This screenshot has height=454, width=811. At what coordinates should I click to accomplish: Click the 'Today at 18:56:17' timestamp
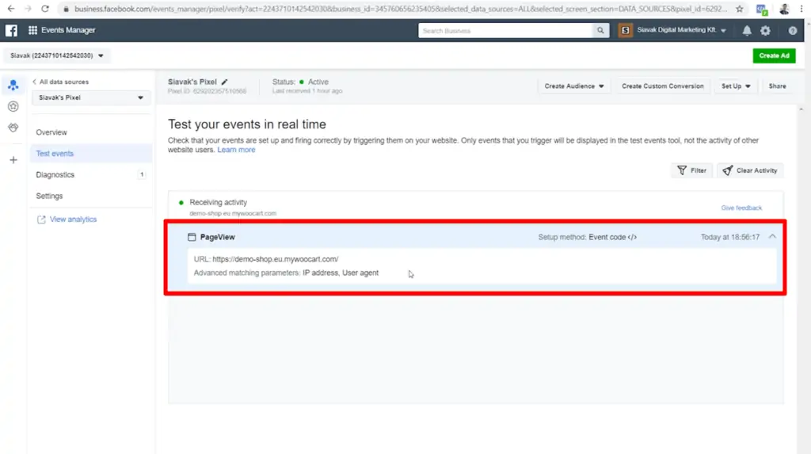pos(729,237)
